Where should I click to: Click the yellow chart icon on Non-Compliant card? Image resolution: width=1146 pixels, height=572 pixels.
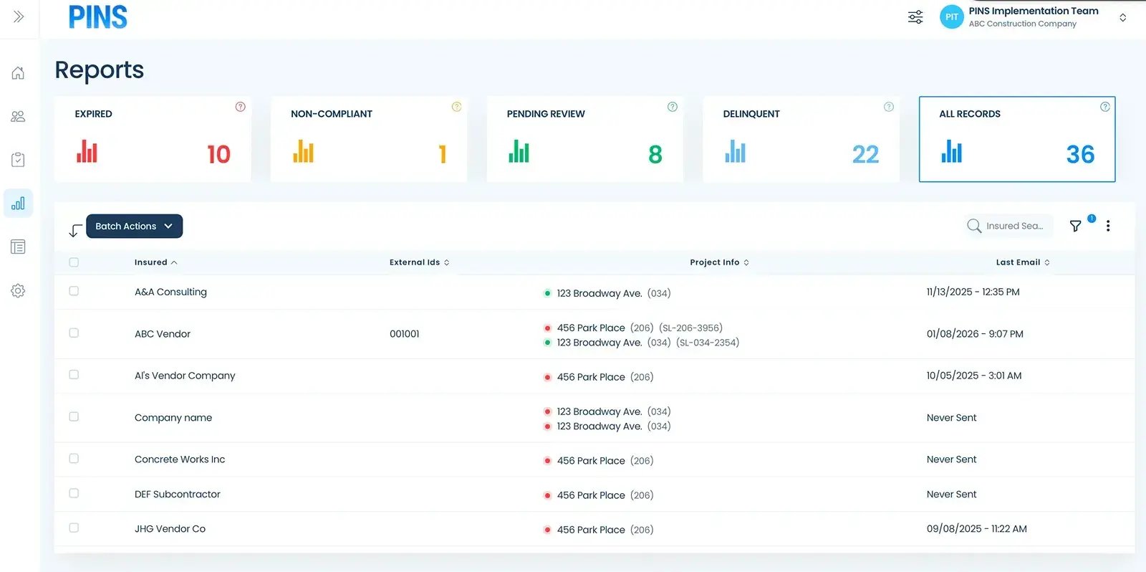(x=303, y=151)
